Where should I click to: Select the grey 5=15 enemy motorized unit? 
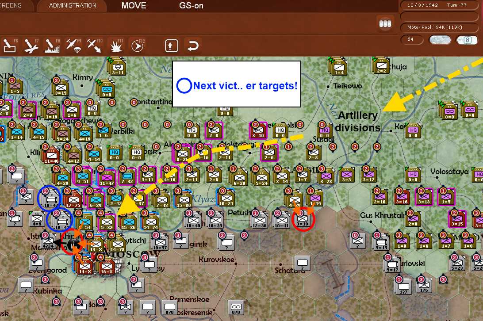(x=381, y=242)
